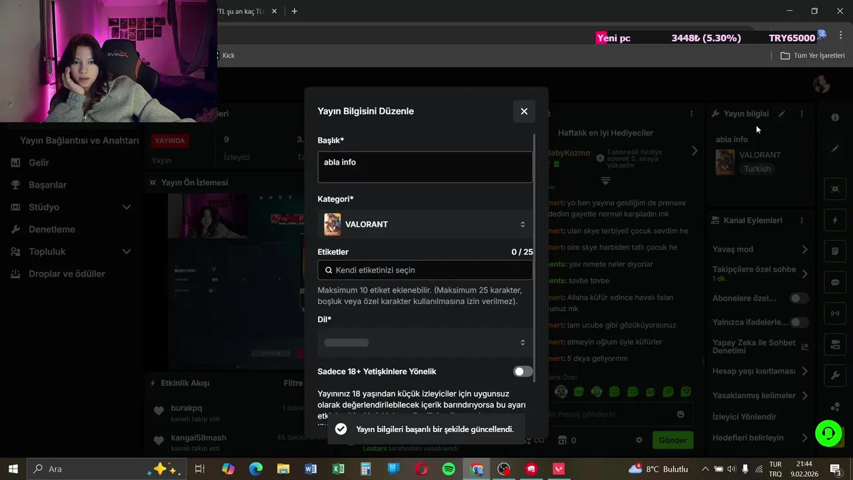Open File Explorer from the taskbar
Image resolution: width=853 pixels, height=480 pixels.
pos(283,469)
